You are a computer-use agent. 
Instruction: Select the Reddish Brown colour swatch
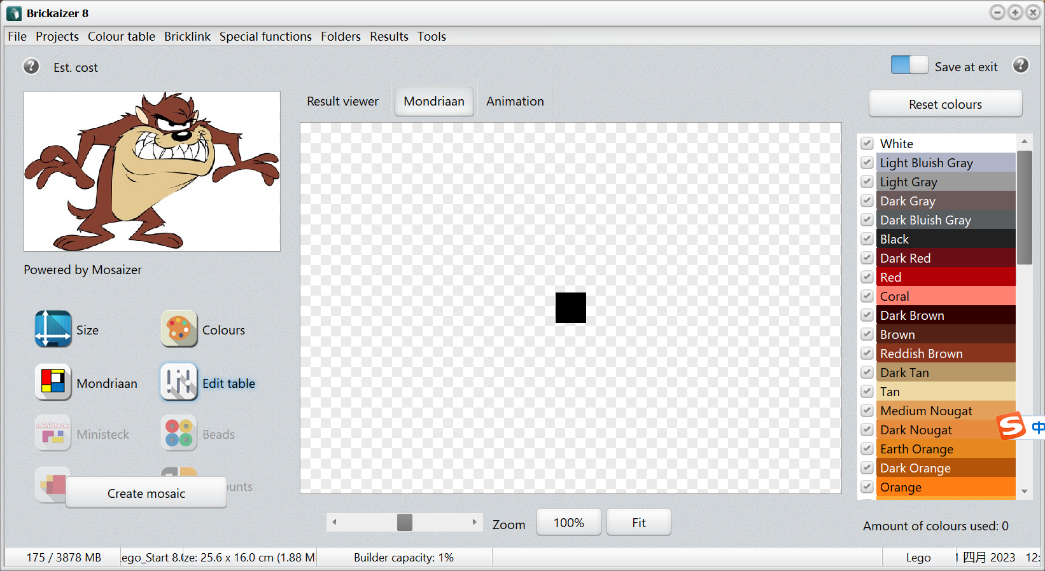946,354
